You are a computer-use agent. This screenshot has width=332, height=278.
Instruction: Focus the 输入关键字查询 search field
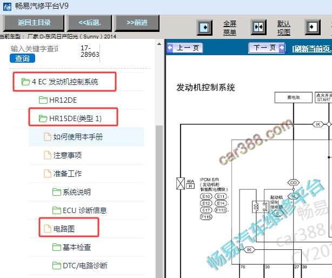(34, 49)
